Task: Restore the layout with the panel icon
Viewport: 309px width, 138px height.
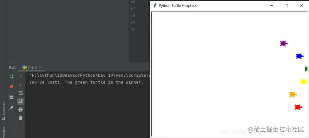Action: [12, 97]
